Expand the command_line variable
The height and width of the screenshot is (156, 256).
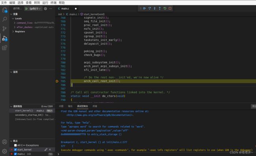pyautogui.click(x=15, y=23)
